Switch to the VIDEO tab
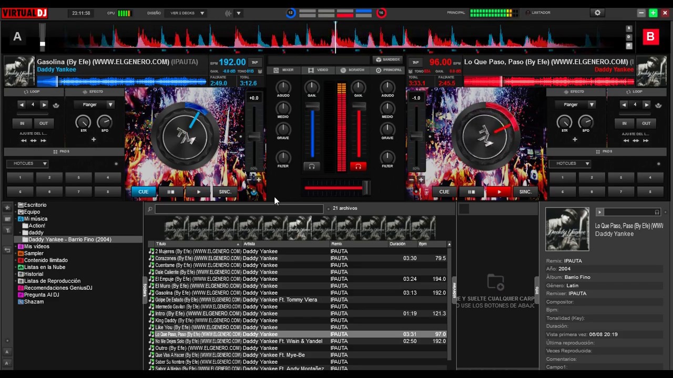The height and width of the screenshot is (378, 673). [318, 70]
